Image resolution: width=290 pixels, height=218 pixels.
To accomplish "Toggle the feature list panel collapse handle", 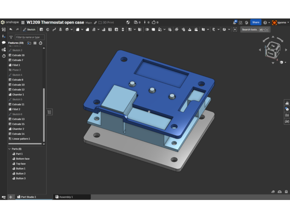I will click(49, 112).
